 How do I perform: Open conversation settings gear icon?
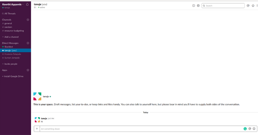[x=198, y=5]
